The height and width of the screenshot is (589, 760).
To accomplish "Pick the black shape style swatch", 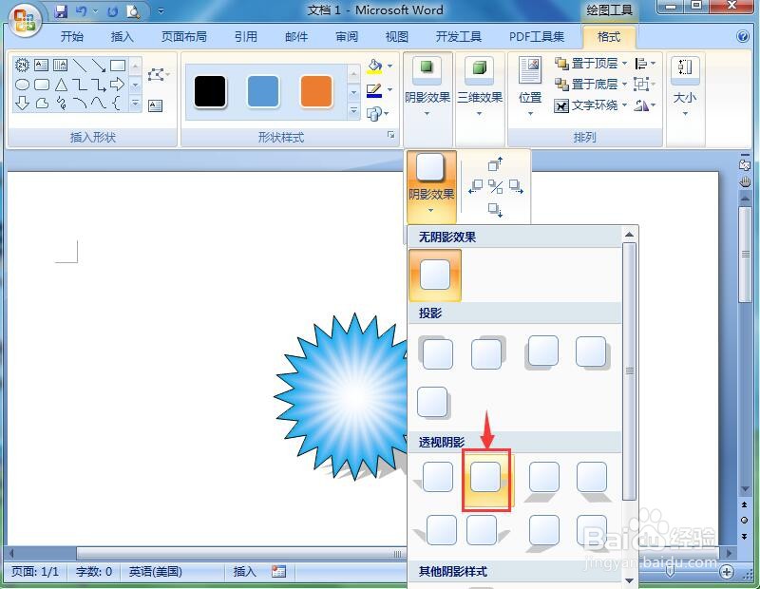I will [x=210, y=91].
